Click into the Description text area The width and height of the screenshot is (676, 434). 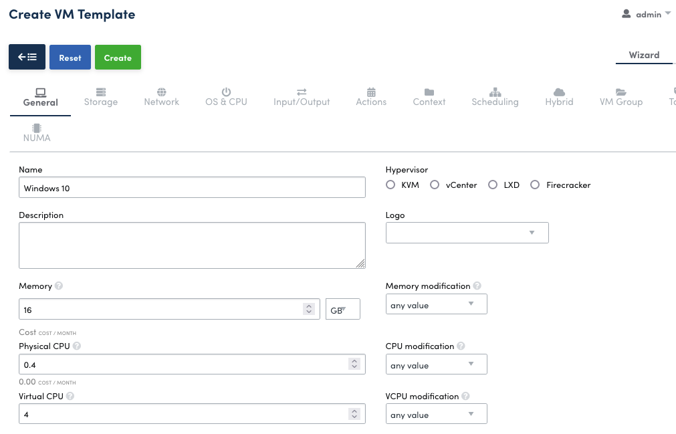click(x=192, y=245)
